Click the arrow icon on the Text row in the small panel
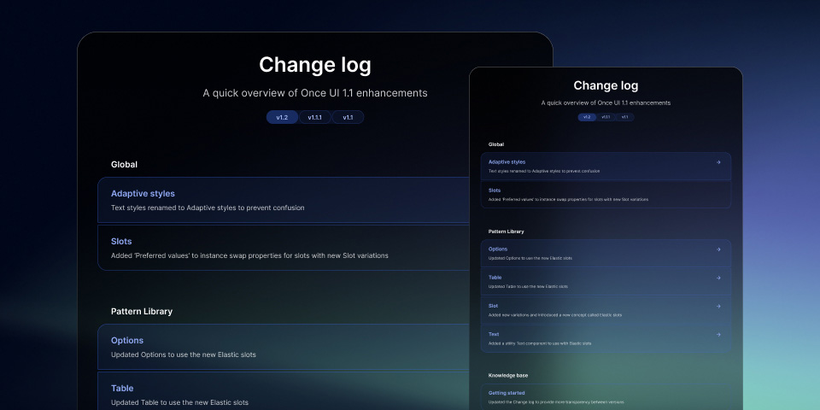 point(718,334)
